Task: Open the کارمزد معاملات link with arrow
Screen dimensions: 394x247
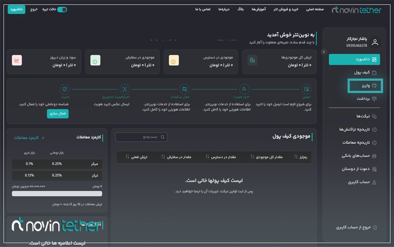Action: (29, 138)
